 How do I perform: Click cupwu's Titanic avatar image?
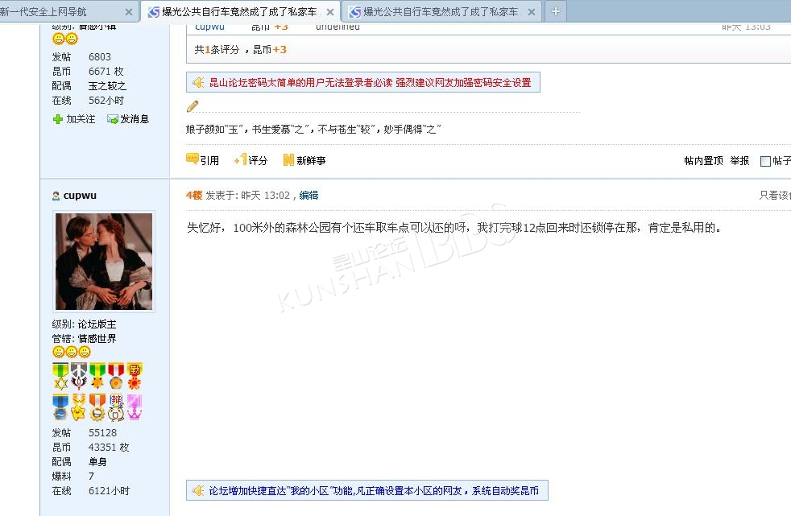103,262
